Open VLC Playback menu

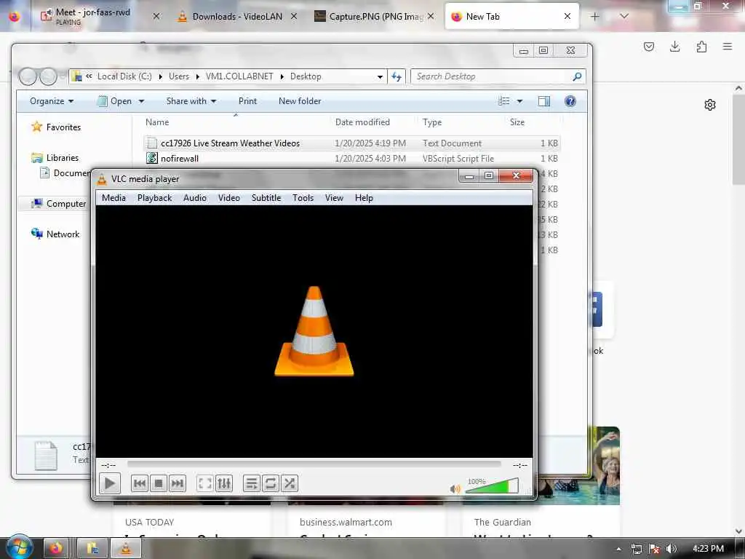(154, 198)
